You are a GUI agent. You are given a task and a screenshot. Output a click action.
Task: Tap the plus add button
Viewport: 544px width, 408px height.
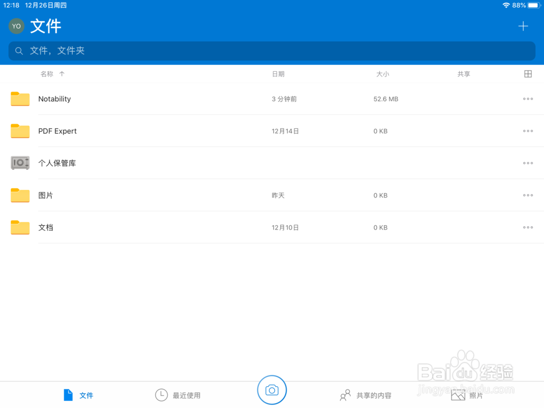coord(523,26)
